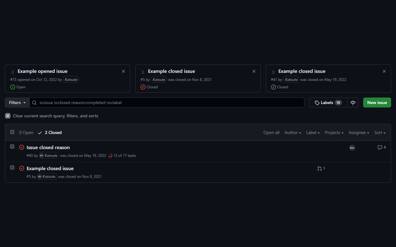Click Katsute author badge on pinned card #5
The image size is (396, 247).
point(159,79)
